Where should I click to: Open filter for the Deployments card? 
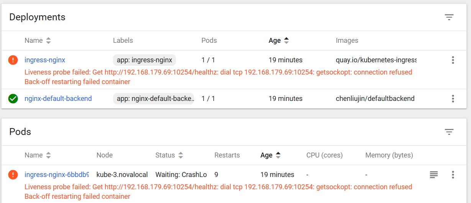click(449, 17)
